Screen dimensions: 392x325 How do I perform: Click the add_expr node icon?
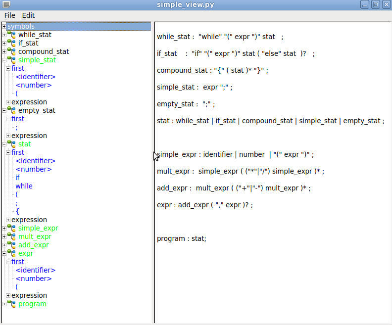[x=11, y=245]
